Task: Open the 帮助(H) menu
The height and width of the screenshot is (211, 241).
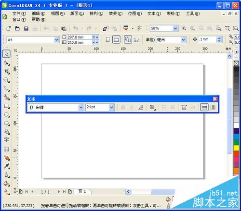Action: 39,20
